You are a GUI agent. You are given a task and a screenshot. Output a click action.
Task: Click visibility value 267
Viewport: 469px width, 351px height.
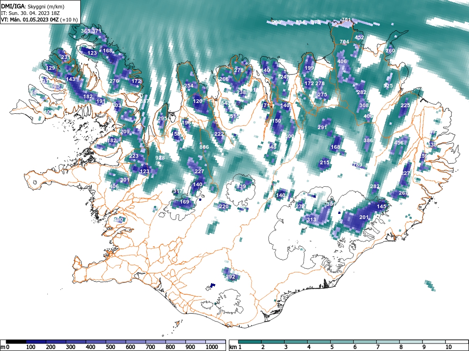403,193
